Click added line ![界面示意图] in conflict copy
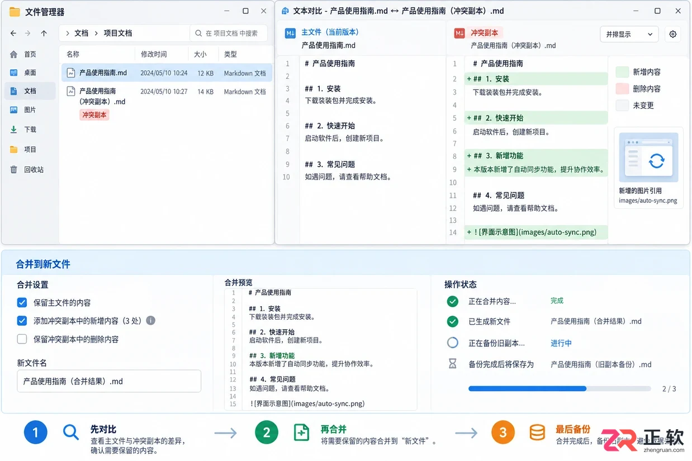The height and width of the screenshot is (461, 692). point(535,232)
